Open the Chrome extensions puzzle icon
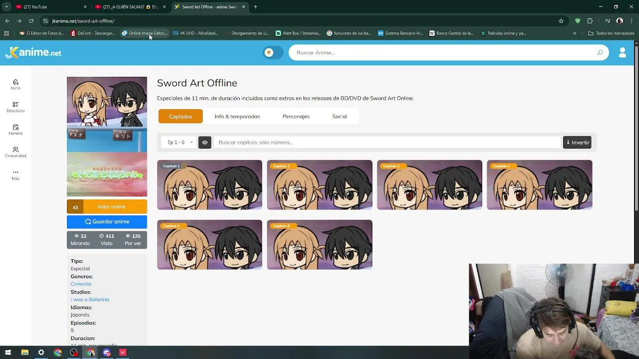Image resolution: width=639 pixels, height=359 pixels. tap(590, 21)
